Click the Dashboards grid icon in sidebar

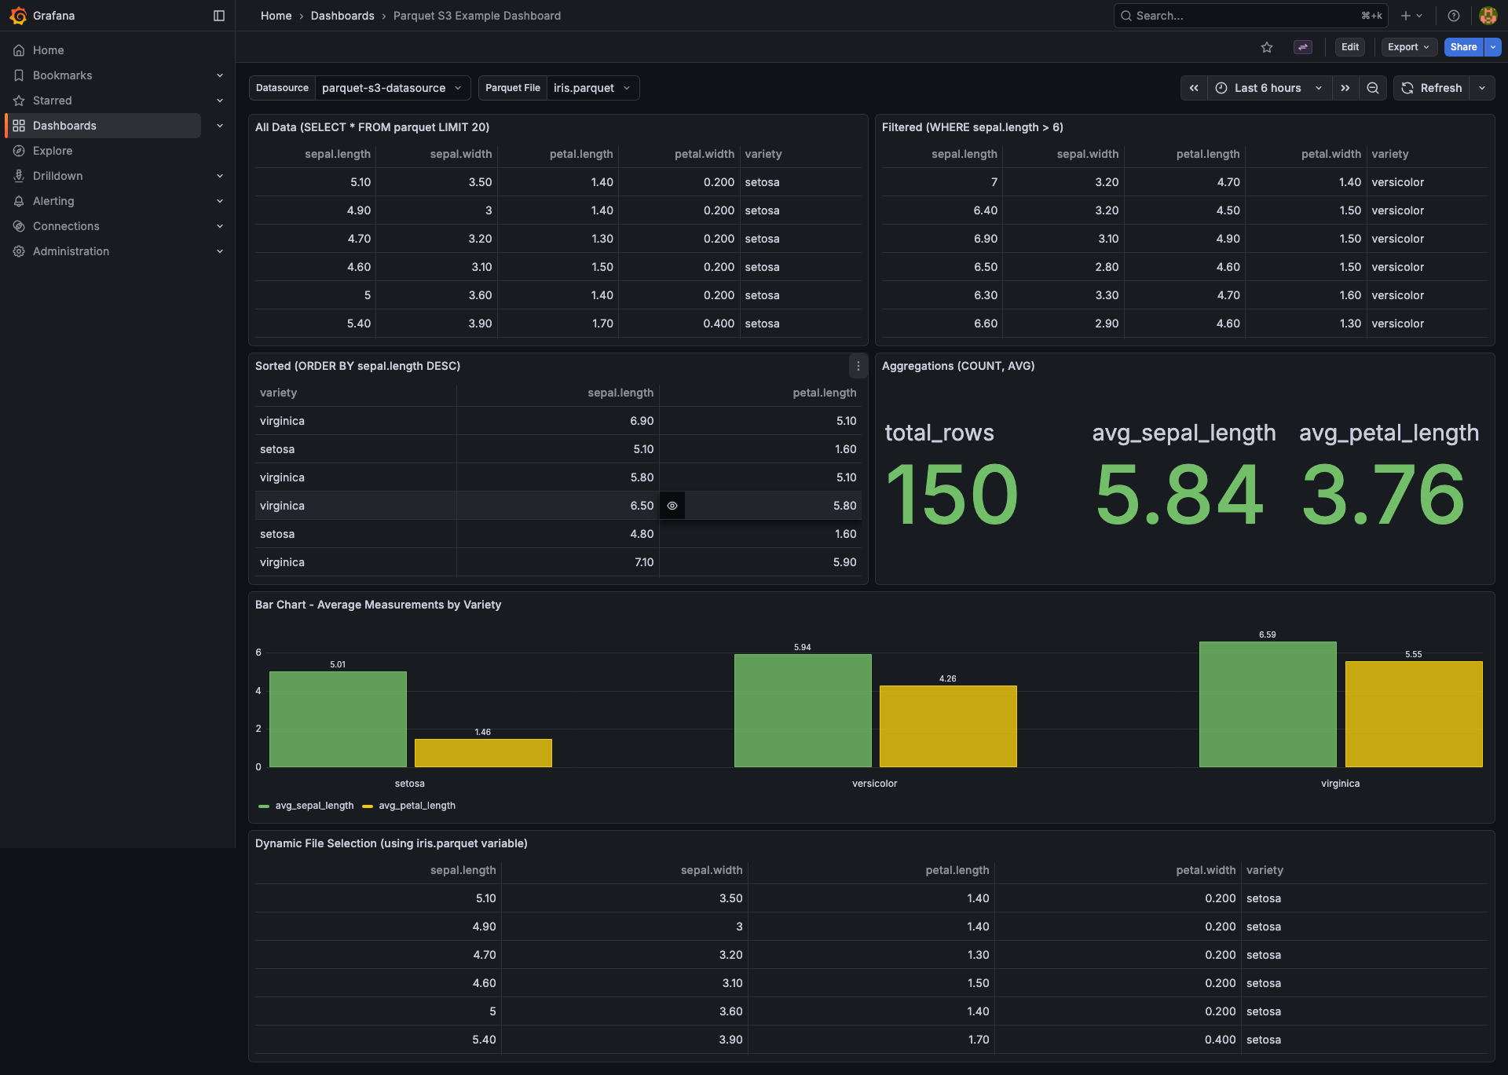tap(19, 126)
